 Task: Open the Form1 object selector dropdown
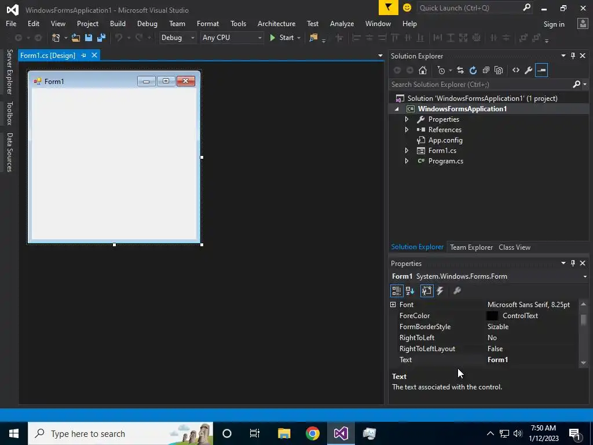585,276
